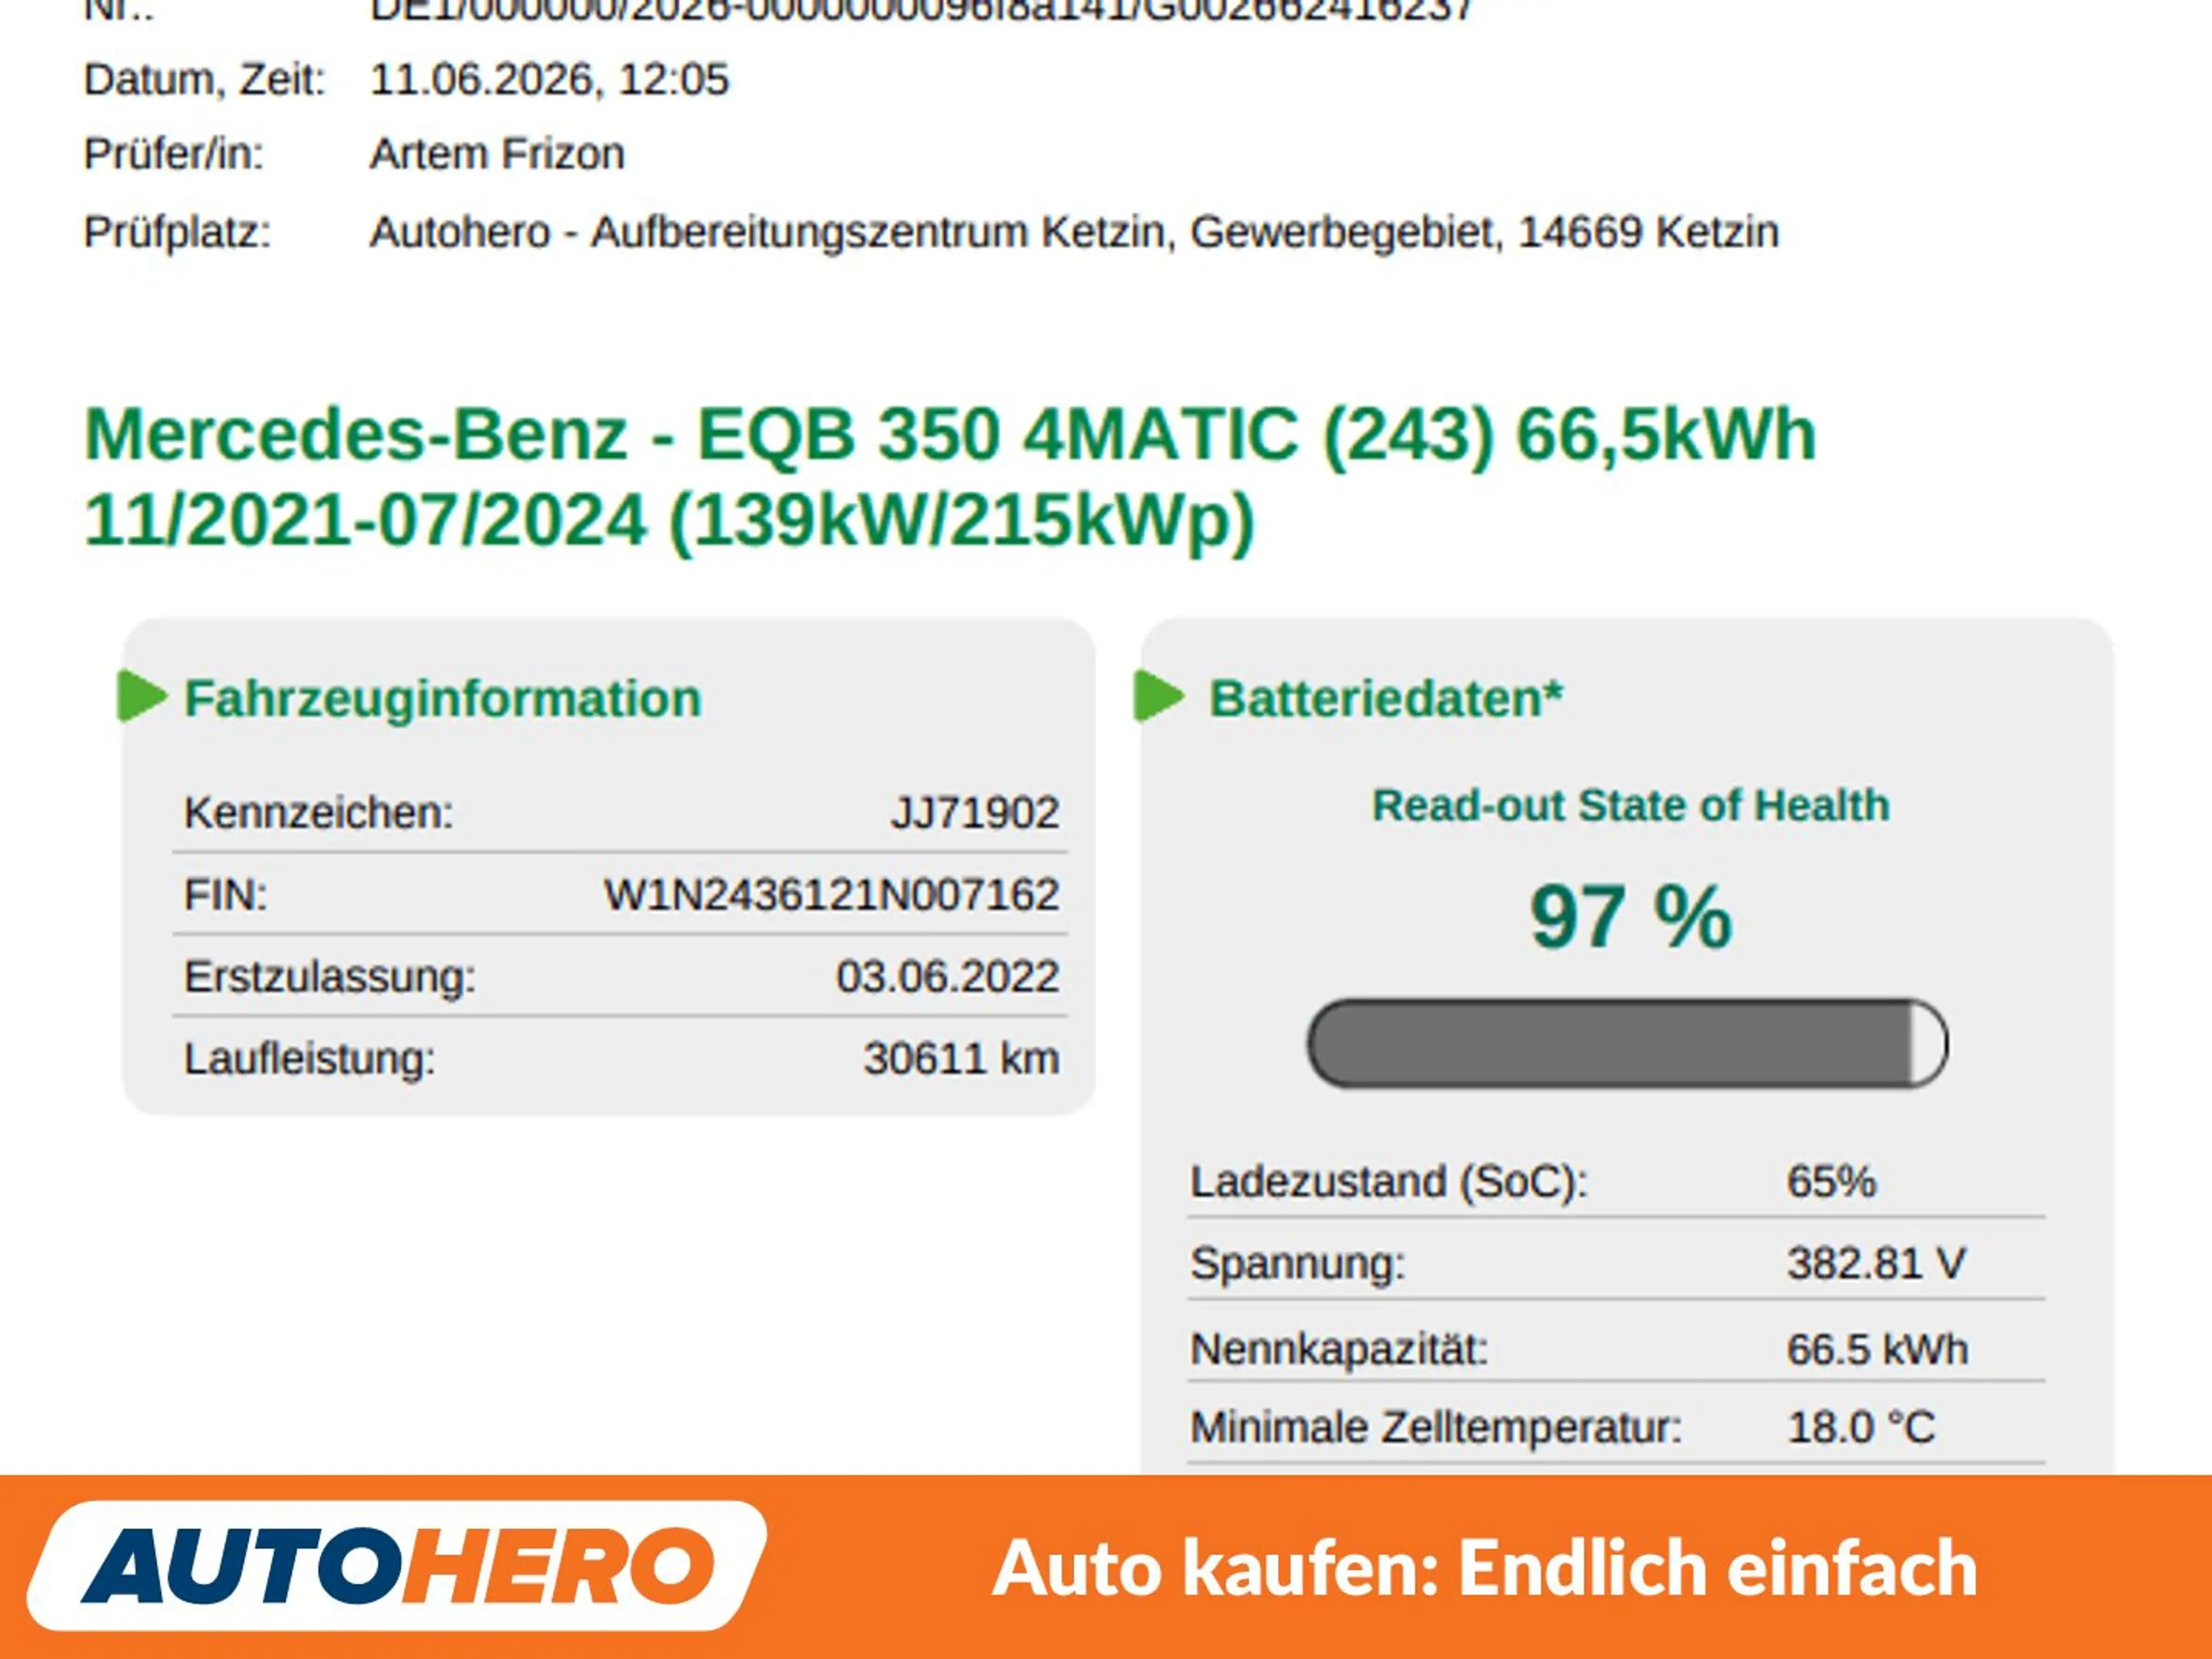
Task: Click the license plate value JJ71902
Action: [975, 812]
